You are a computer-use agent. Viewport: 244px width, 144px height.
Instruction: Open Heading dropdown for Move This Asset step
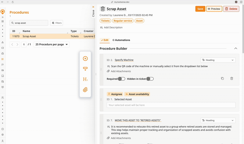218,120
